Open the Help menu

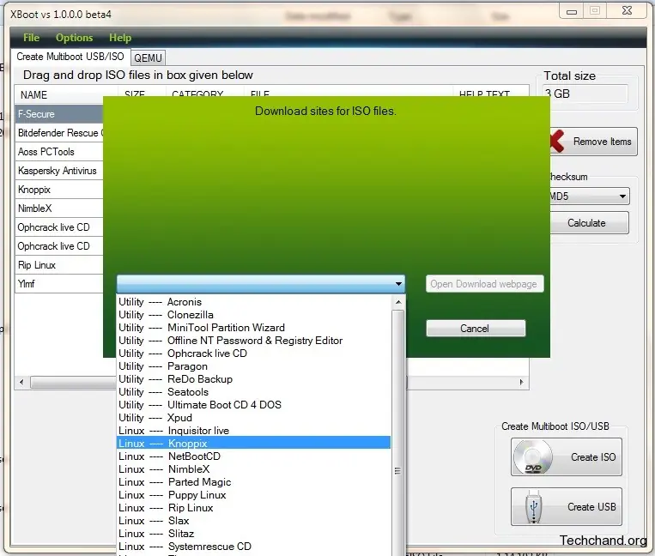click(120, 38)
